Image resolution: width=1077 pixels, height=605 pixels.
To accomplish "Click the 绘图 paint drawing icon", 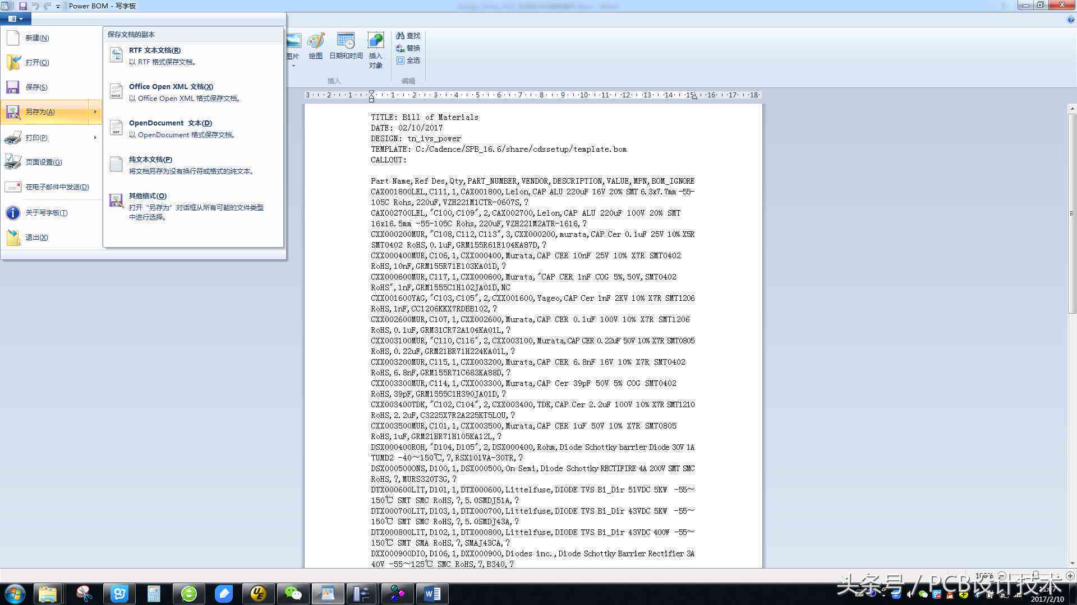I will pyautogui.click(x=316, y=46).
